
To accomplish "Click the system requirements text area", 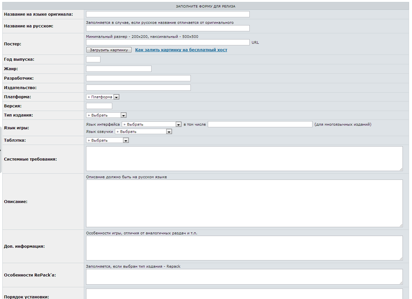I will point(244,159).
